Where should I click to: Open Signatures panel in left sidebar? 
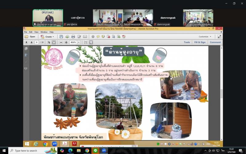[26, 69]
